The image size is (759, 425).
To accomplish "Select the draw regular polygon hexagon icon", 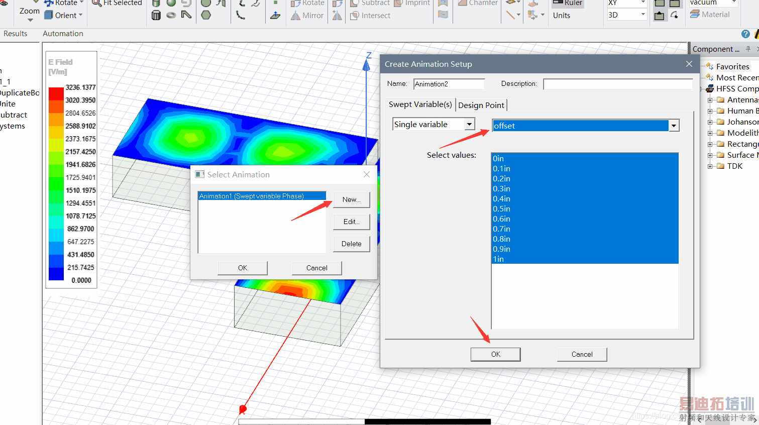I will pyautogui.click(x=206, y=15).
